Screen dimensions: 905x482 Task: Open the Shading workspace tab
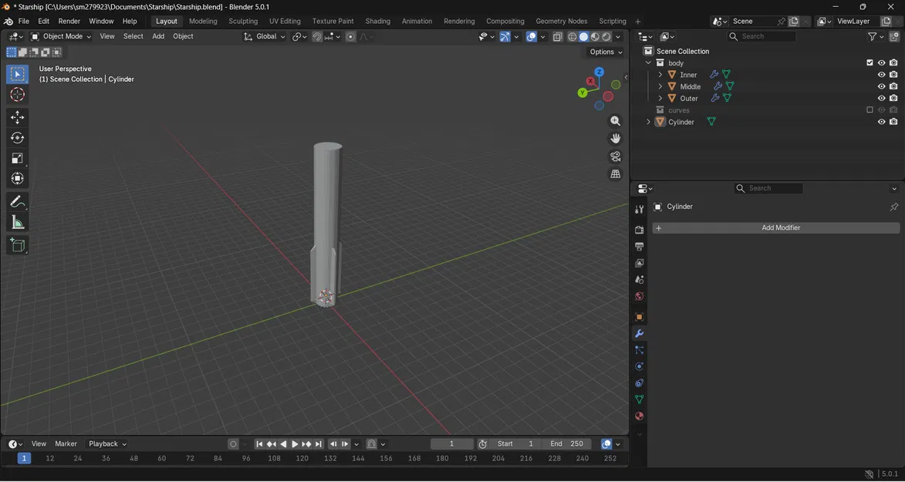377,21
